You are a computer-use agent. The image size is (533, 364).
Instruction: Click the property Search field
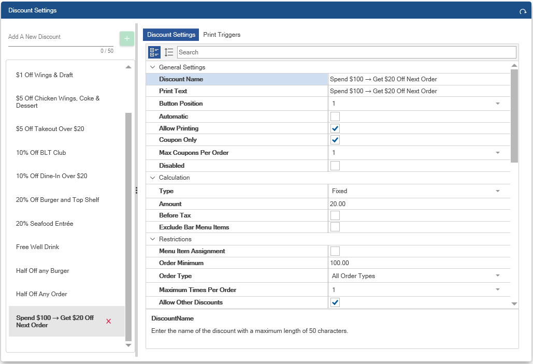click(346, 52)
